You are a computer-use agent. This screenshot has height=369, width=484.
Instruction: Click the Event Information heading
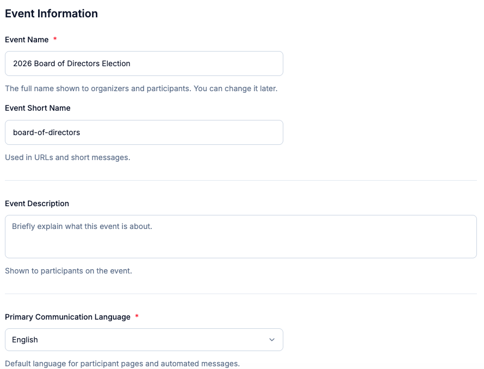[x=51, y=14]
